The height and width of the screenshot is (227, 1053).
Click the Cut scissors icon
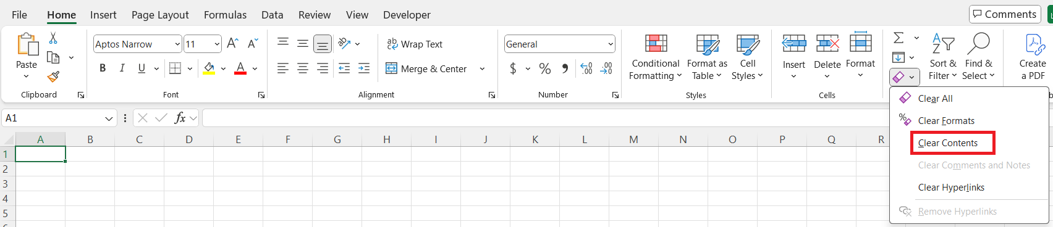pos(53,38)
